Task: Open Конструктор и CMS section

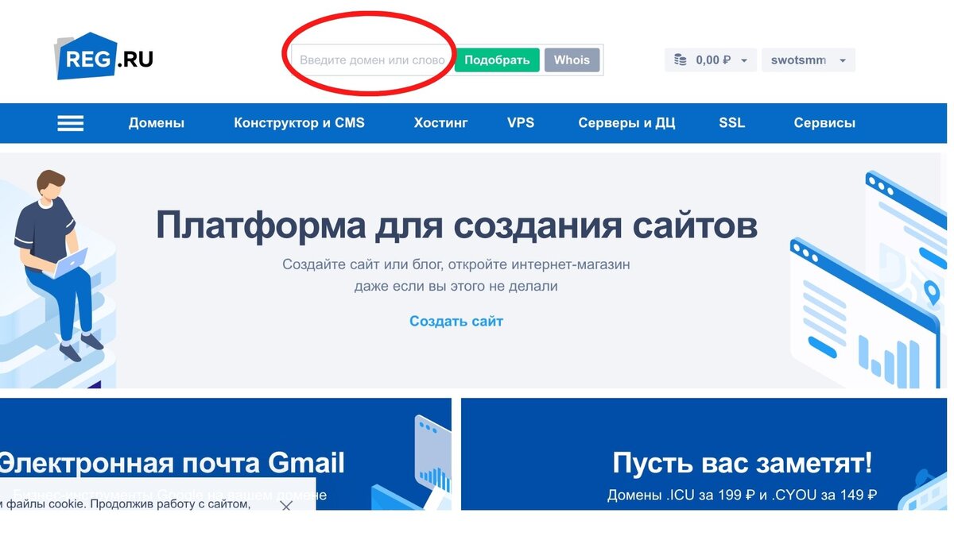Action: coord(299,123)
